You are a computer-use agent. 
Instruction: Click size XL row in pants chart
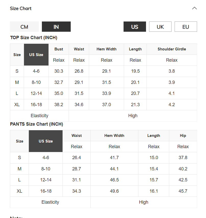103,191
